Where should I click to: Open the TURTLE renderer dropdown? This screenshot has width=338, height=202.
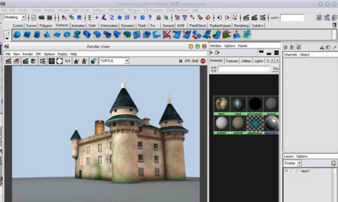pos(114,61)
